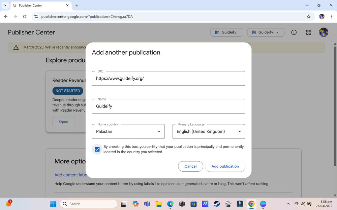Switch to Chrome in the taskbar
This screenshot has width=337, height=210.
click(251, 204)
